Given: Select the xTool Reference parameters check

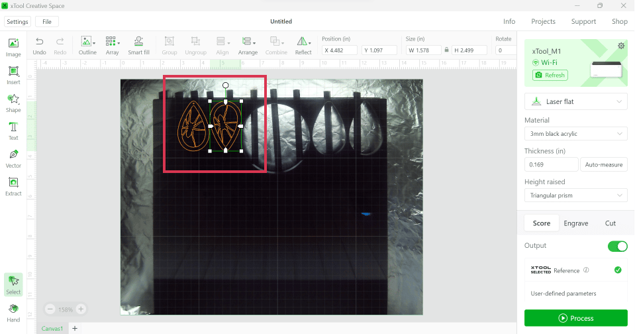Looking at the screenshot, I should pyautogui.click(x=618, y=270).
